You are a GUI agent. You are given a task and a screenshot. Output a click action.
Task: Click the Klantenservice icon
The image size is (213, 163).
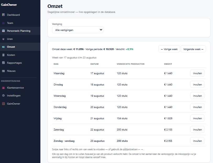3,88
